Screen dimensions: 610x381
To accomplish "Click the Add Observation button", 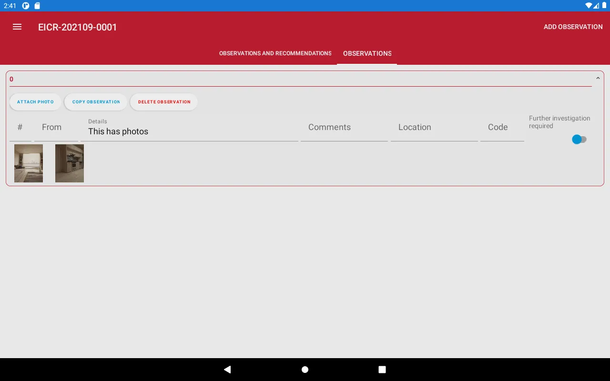I will 573,27.
